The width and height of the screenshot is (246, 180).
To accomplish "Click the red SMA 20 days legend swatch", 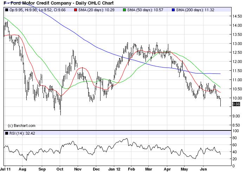I will [x=77, y=10].
